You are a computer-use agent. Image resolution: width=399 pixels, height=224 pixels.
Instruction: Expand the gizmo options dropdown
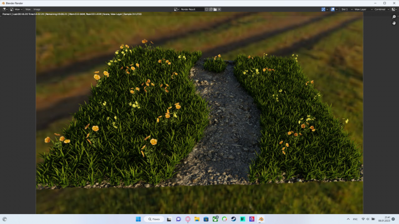pyautogui.click(x=328, y=9)
